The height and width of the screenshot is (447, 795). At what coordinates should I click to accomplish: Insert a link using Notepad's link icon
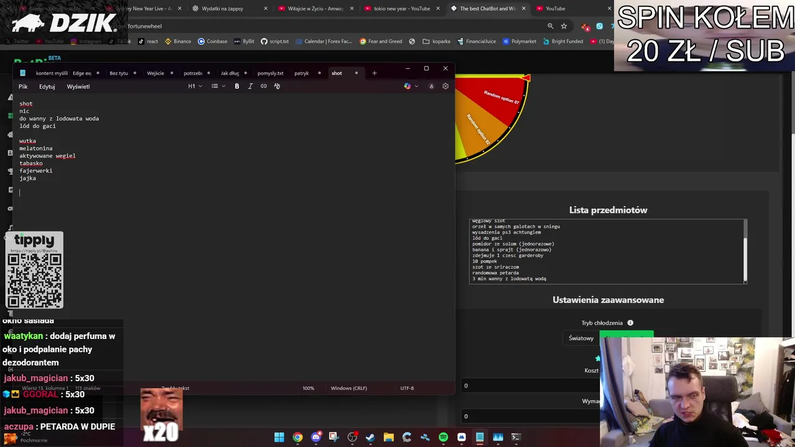click(x=263, y=86)
